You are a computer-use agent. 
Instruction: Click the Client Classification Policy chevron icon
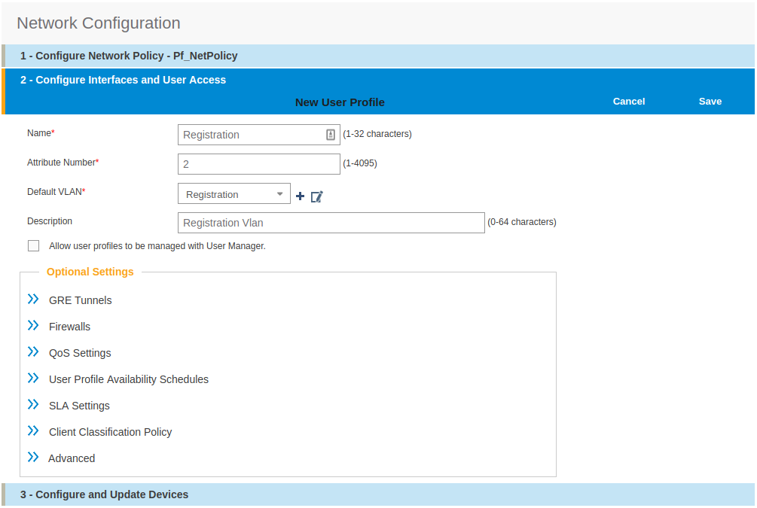coord(33,430)
